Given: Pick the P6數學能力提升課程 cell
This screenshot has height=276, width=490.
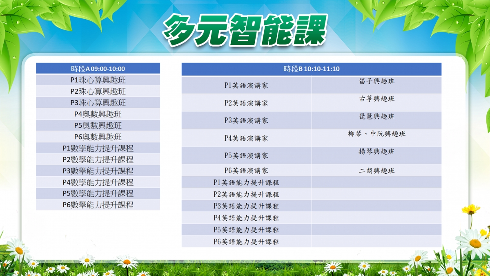Looking at the screenshot, I should pos(98,205).
